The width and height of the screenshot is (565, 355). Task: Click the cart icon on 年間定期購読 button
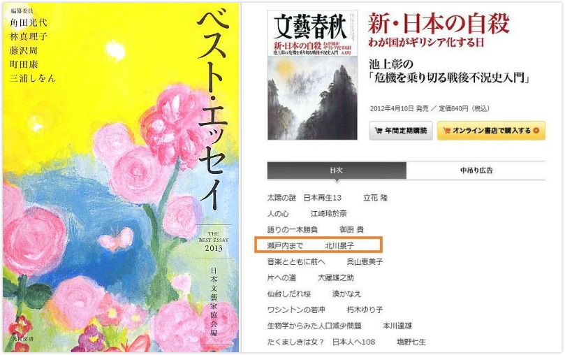pyautogui.click(x=379, y=131)
